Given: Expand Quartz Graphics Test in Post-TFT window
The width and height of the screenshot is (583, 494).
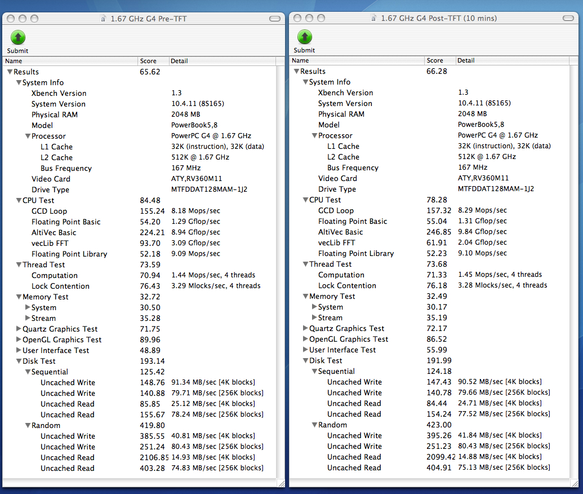Looking at the screenshot, I should [305, 328].
